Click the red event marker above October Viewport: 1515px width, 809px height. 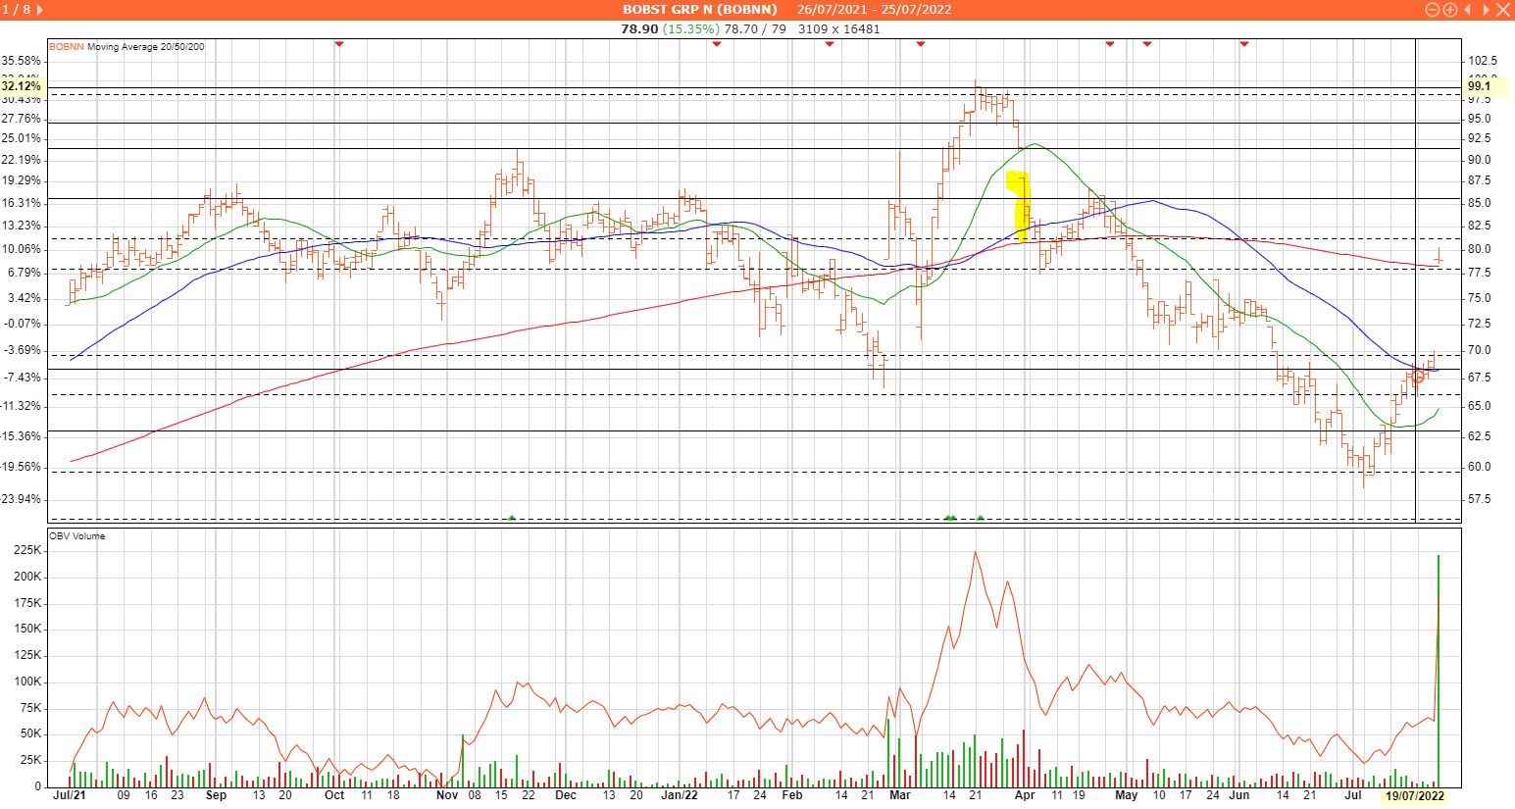coord(338,43)
